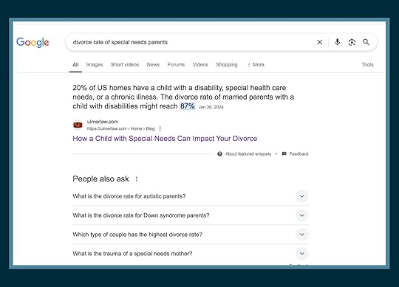Open the People also ask options menu
399x287 pixels.
pyautogui.click(x=137, y=179)
